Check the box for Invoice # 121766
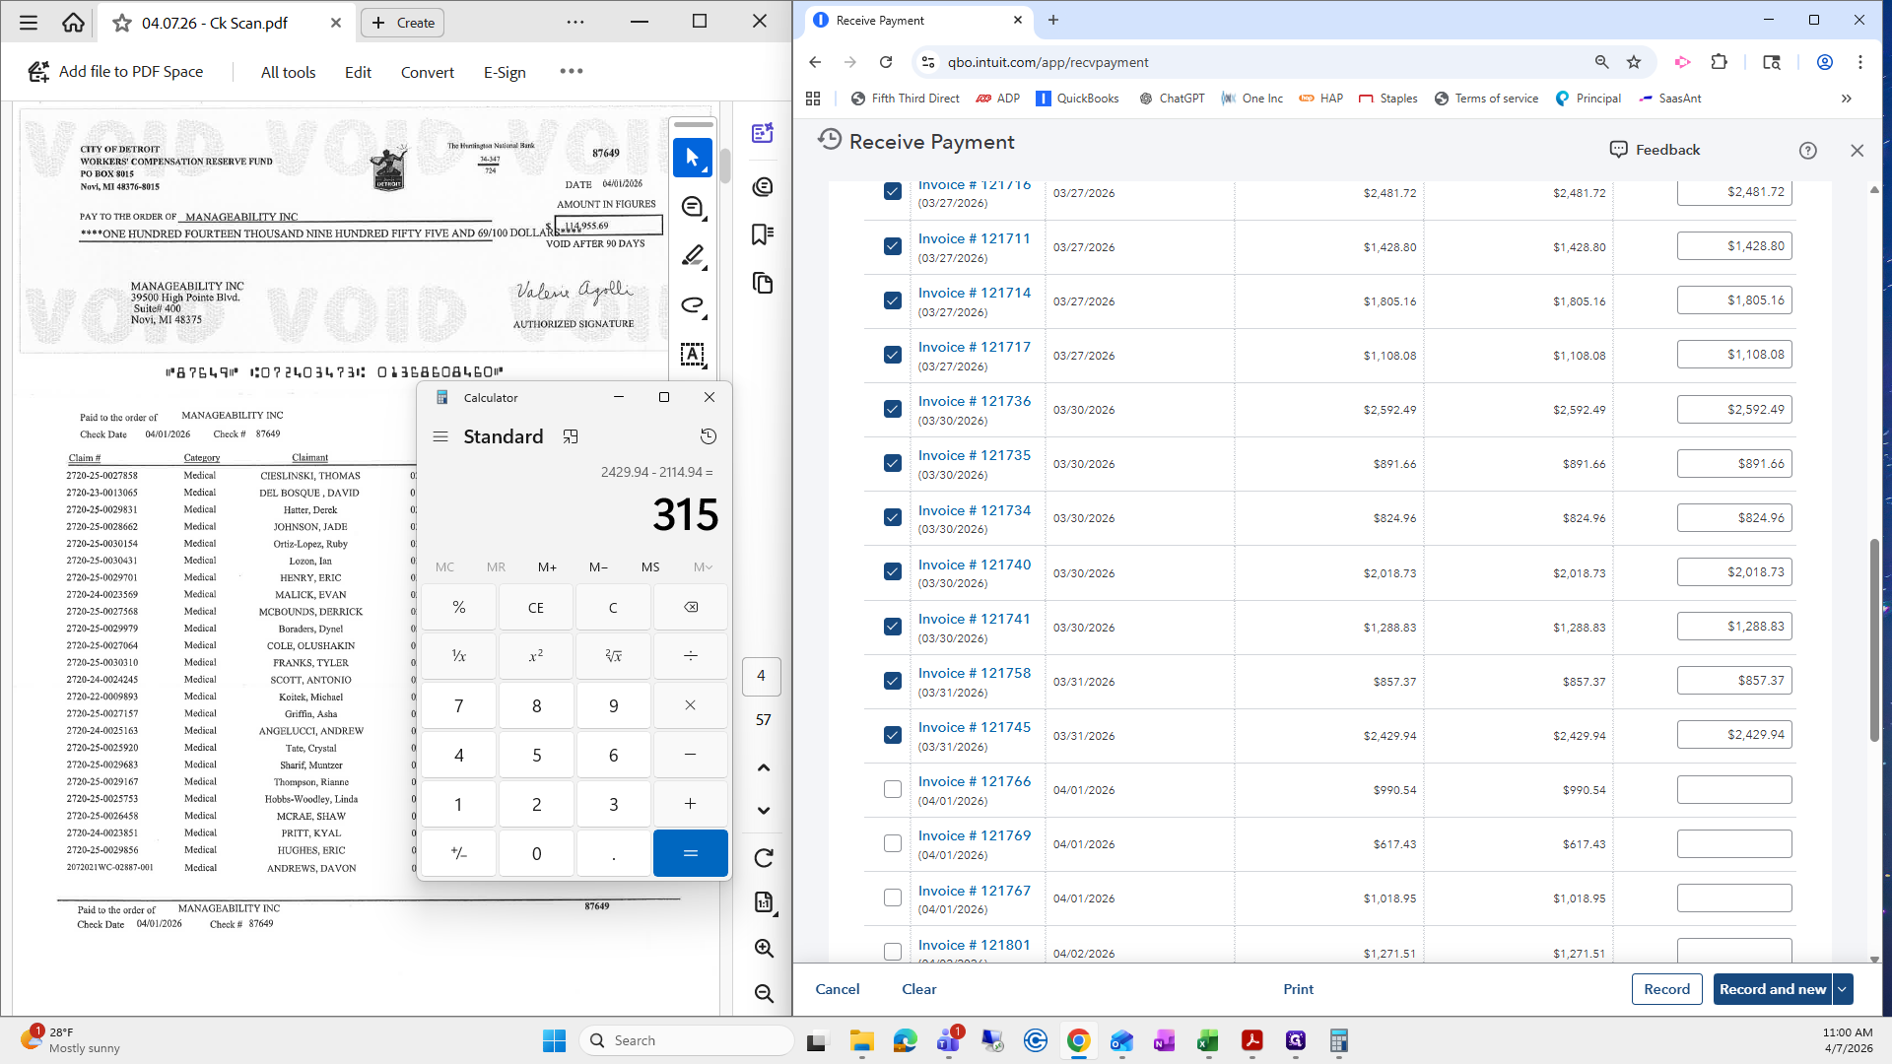Viewport: 1892px width, 1064px height. pos(893,789)
